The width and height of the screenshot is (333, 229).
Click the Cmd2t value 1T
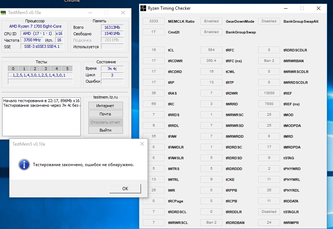click(x=154, y=32)
